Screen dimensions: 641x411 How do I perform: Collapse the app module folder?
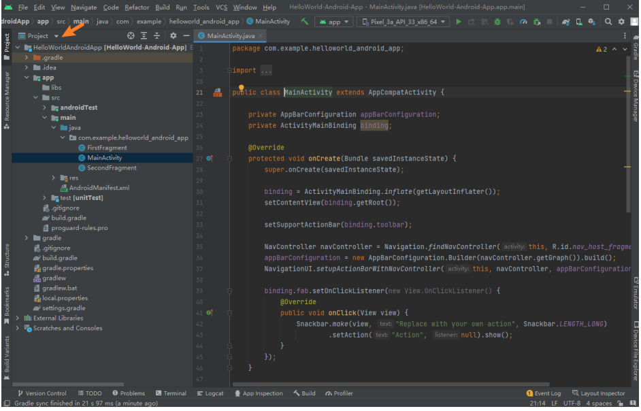(x=27, y=78)
